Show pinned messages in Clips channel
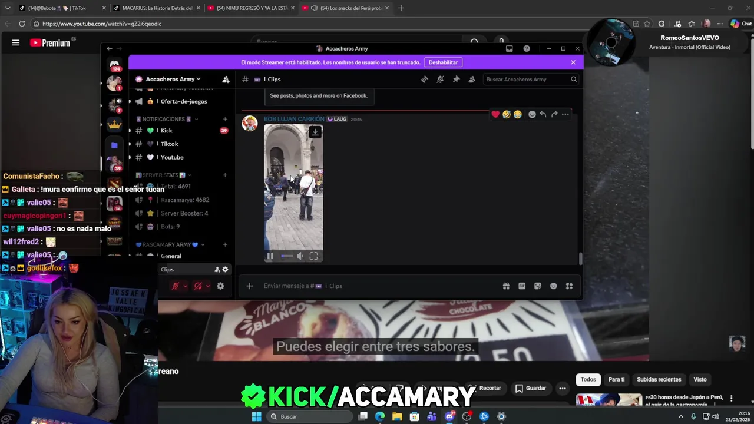This screenshot has width=754, height=424. 456,79
